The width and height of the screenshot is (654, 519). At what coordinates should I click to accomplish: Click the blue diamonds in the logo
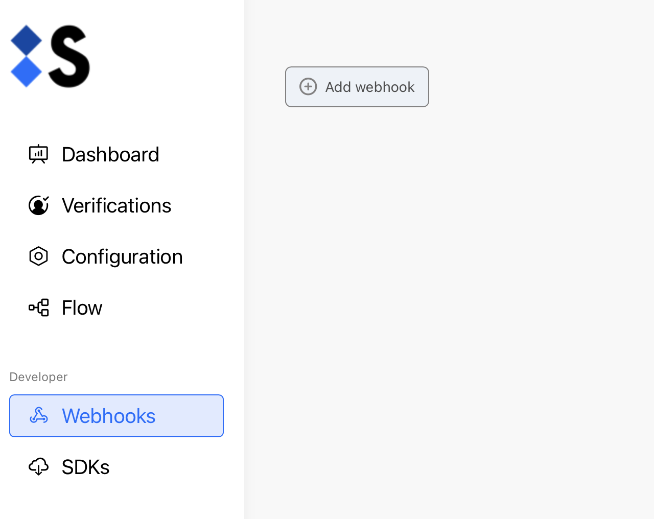coord(26,56)
